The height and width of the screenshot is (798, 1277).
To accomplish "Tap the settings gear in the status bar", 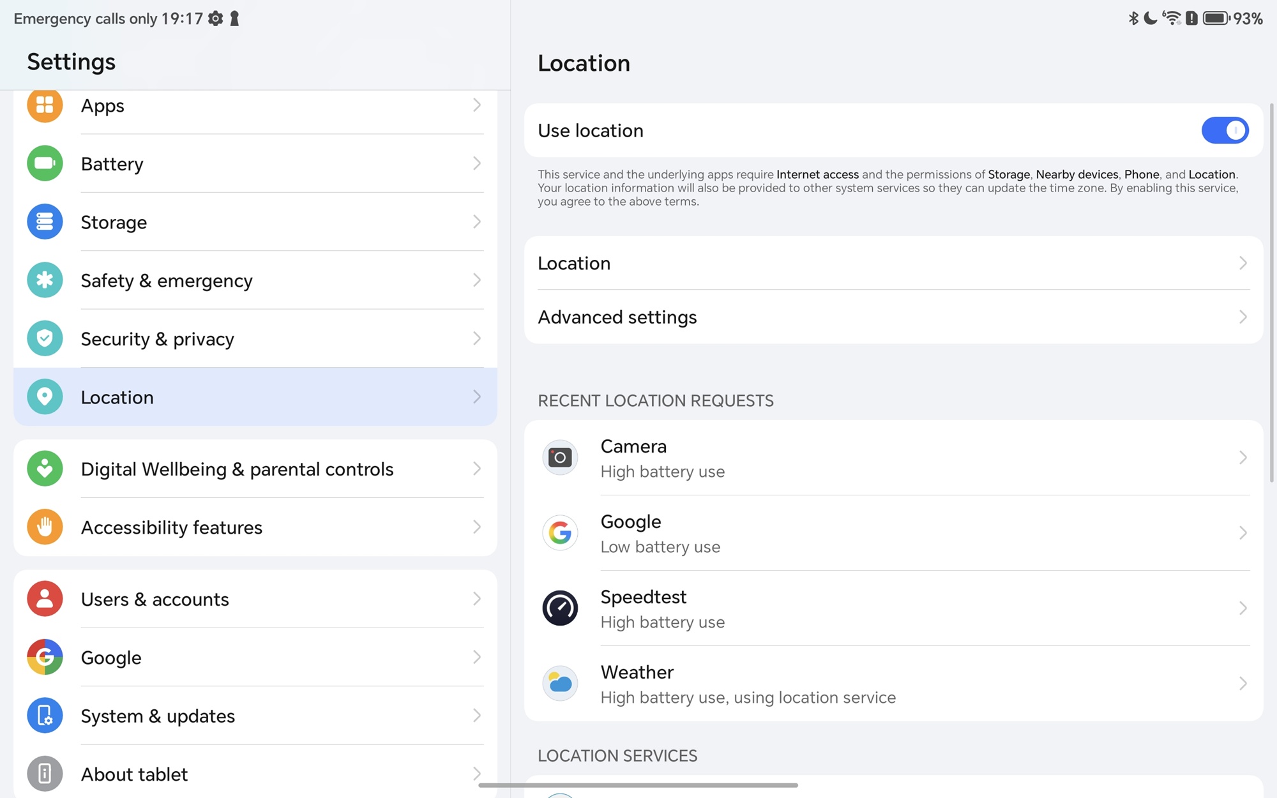I will [x=216, y=19].
